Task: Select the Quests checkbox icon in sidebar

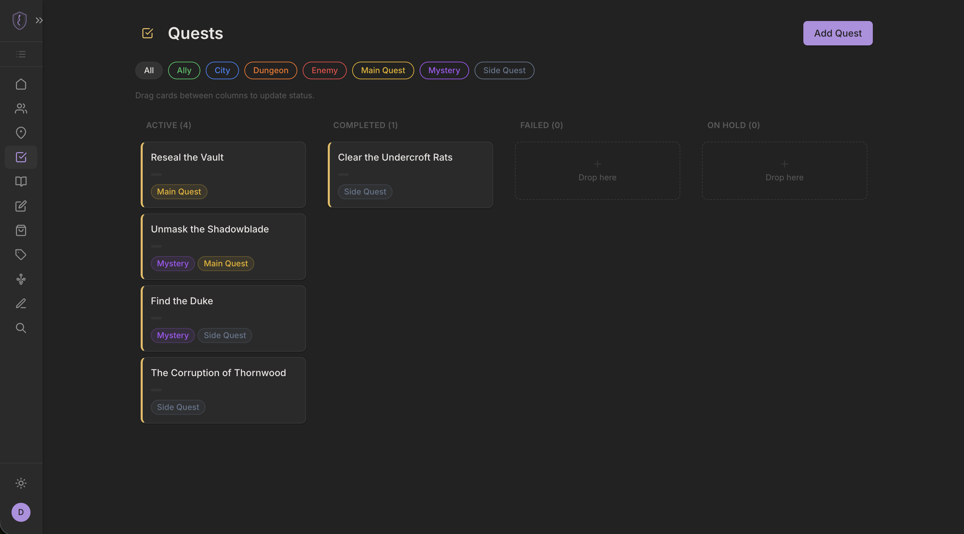Action: 21,157
